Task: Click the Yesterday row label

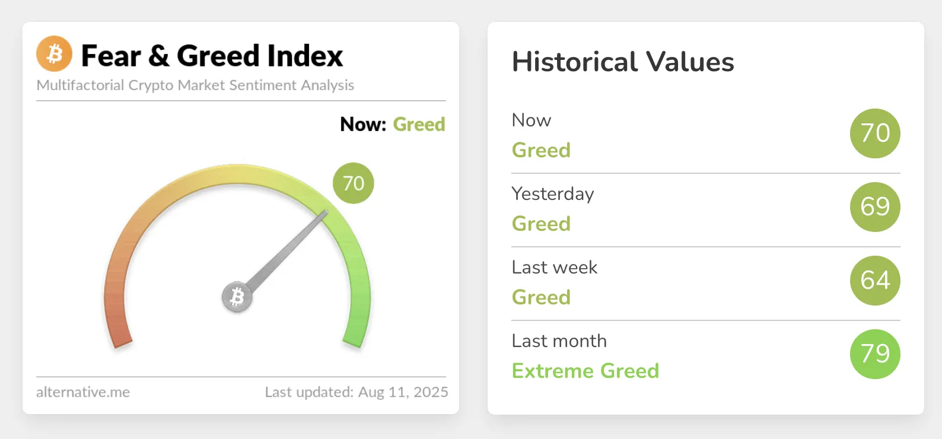Action: pyautogui.click(x=552, y=194)
